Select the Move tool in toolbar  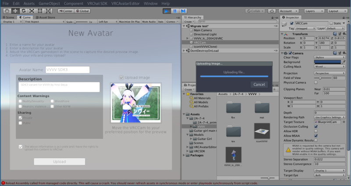[15, 11]
